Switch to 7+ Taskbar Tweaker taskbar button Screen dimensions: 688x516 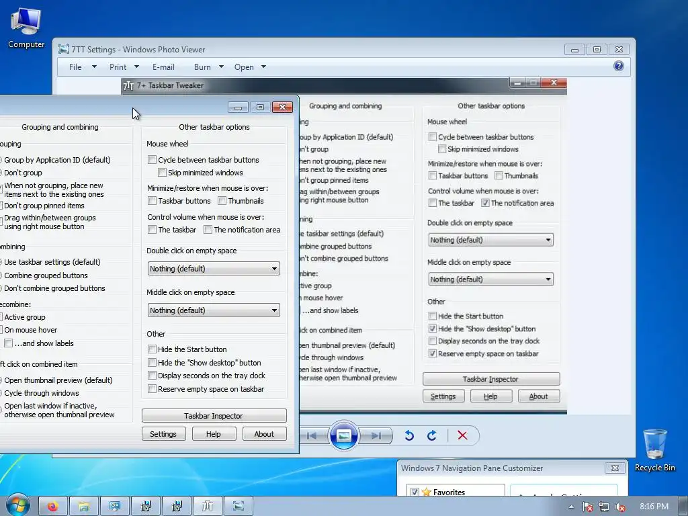[207, 507]
